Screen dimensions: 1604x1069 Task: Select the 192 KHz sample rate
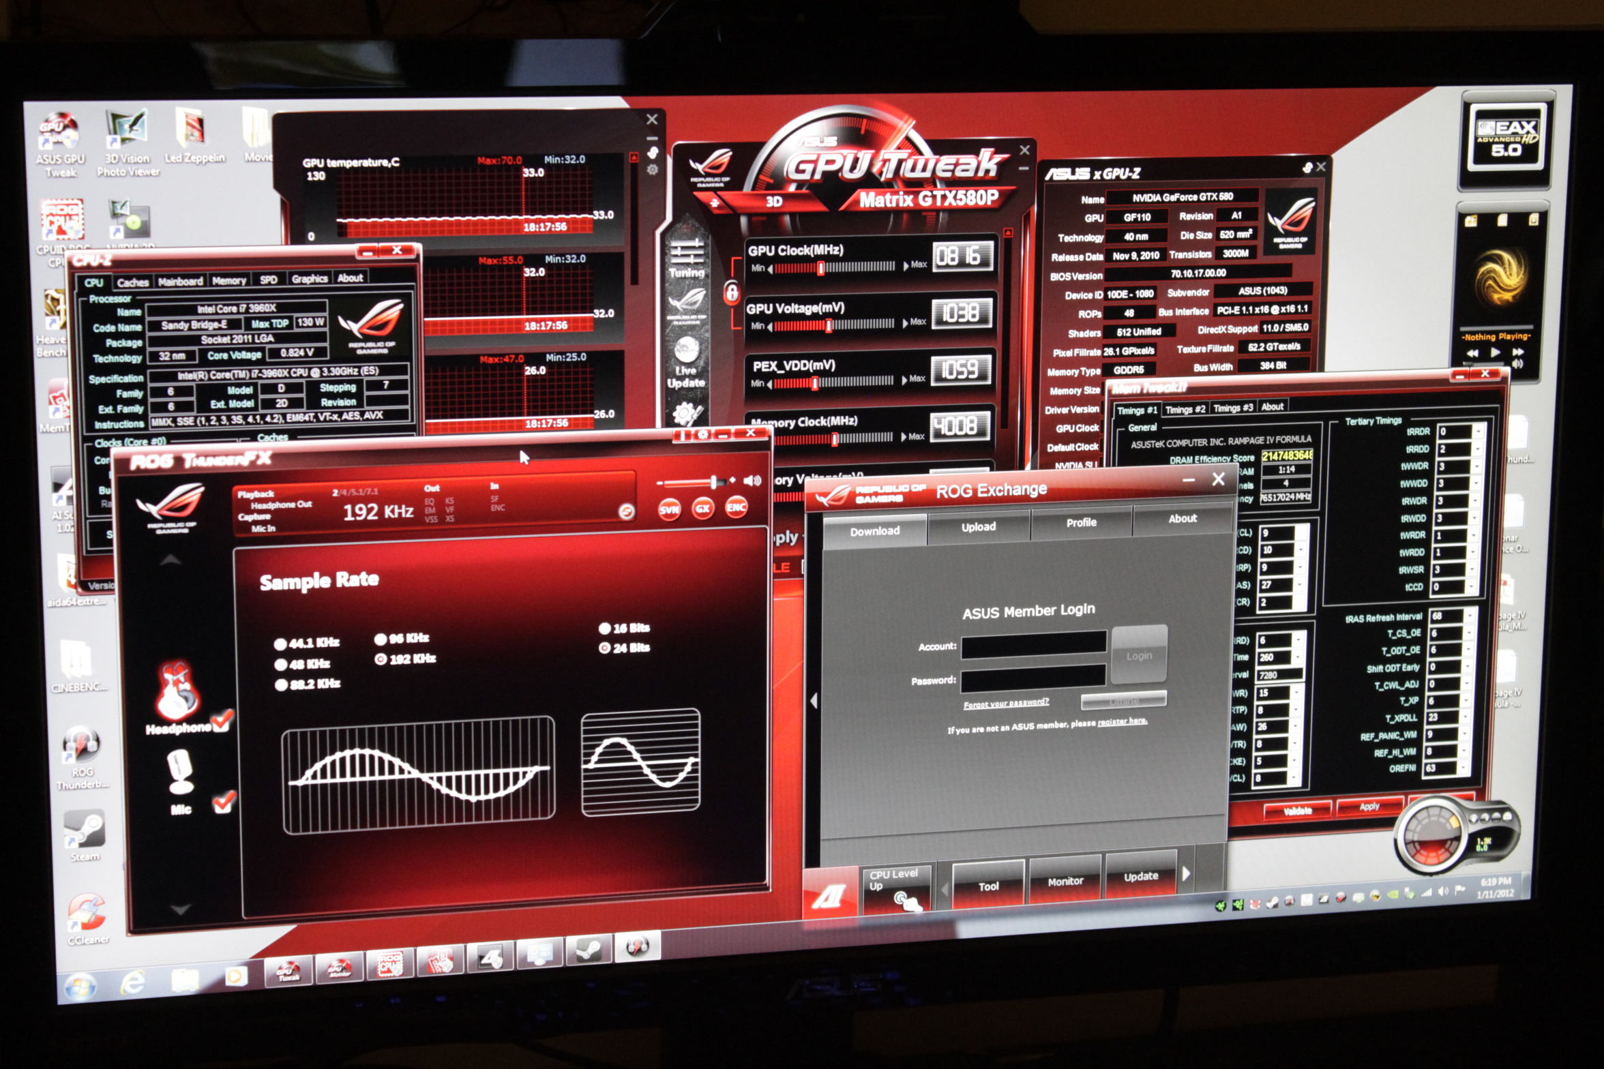(x=405, y=659)
